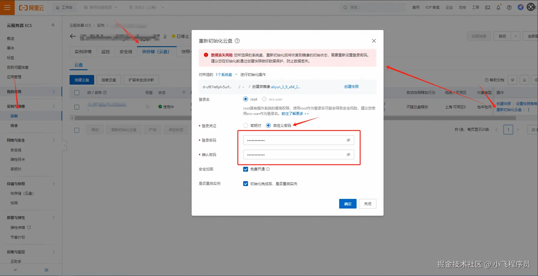Select the root login name radio

click(246, 99)
